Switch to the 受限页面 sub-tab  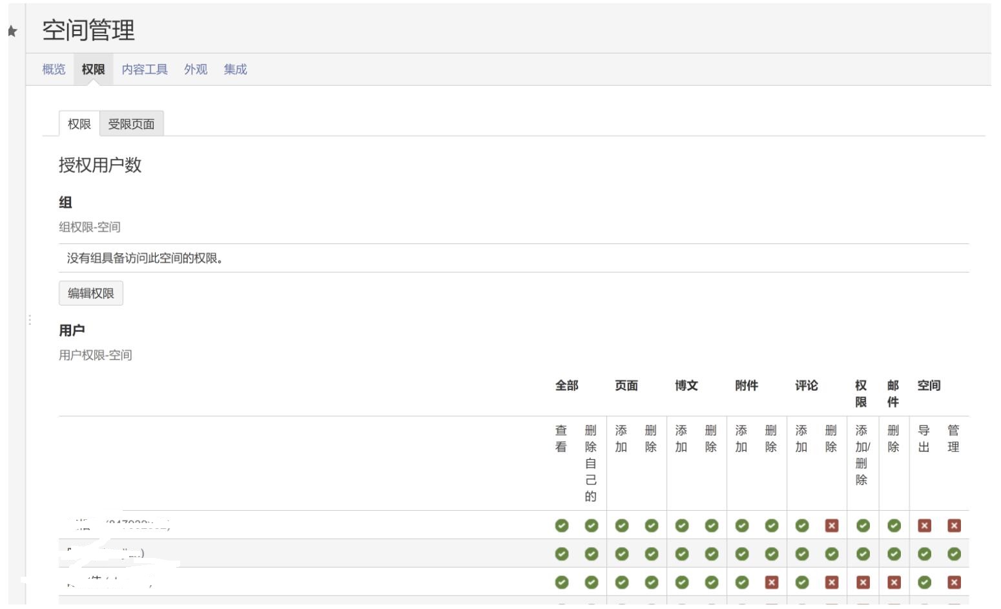tap(131, 124)
